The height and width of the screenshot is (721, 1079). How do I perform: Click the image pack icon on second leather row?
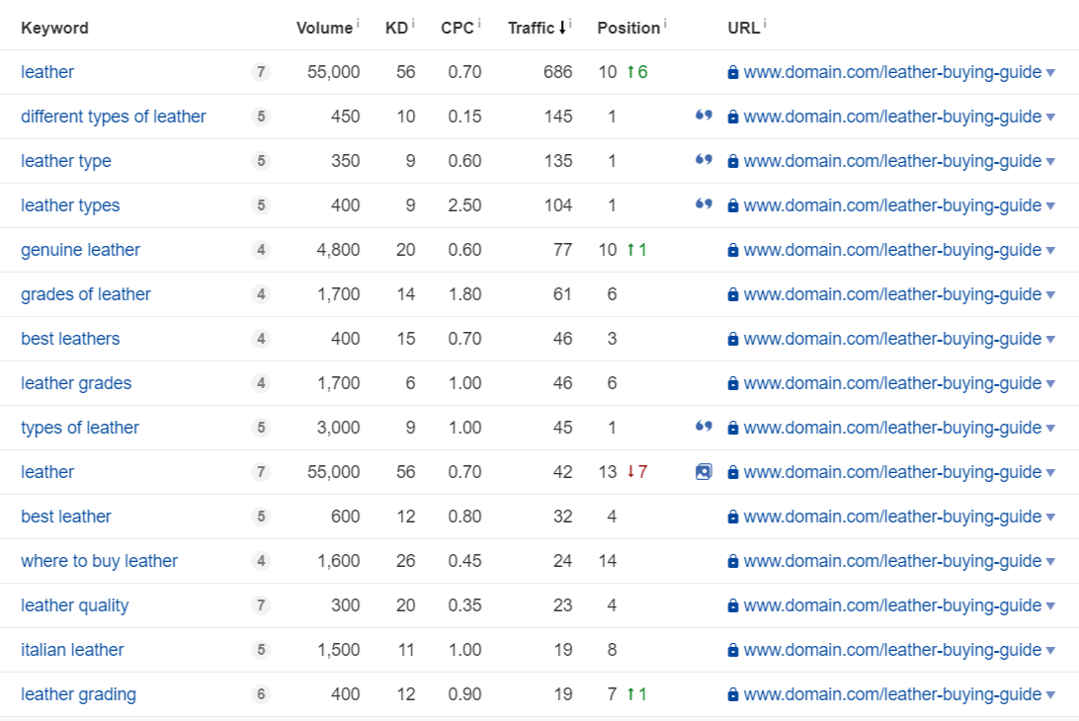pos(704,472)
